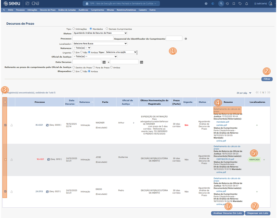
Task: Open the mandado.pdf document link
Action: tap(223, 122)
